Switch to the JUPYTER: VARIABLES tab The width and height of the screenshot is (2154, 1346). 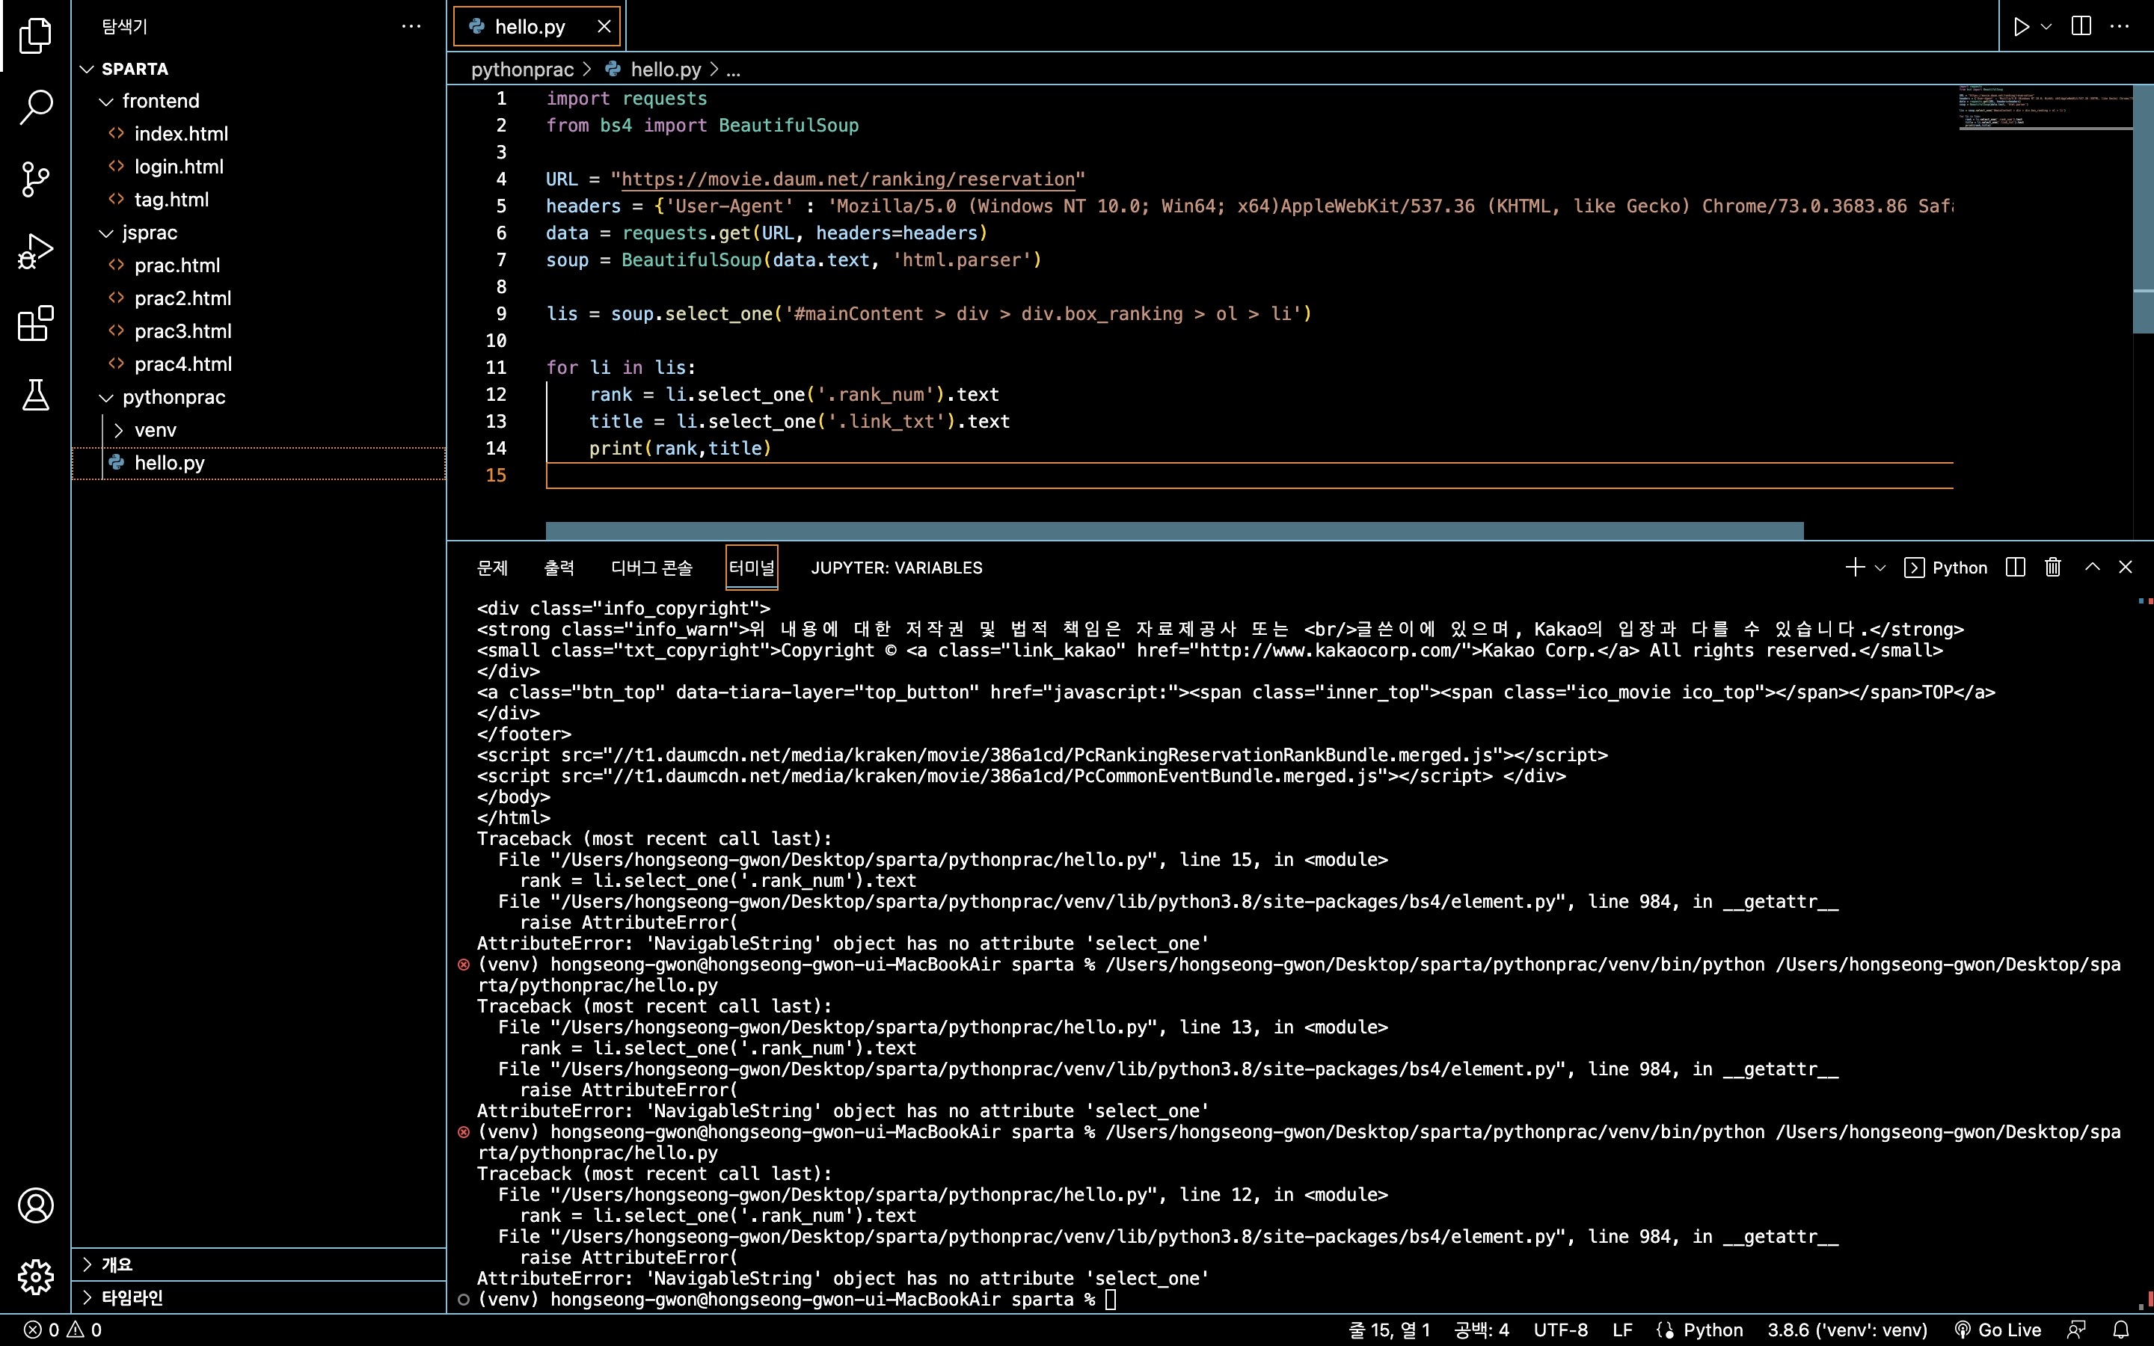click(x=896, y=567)
